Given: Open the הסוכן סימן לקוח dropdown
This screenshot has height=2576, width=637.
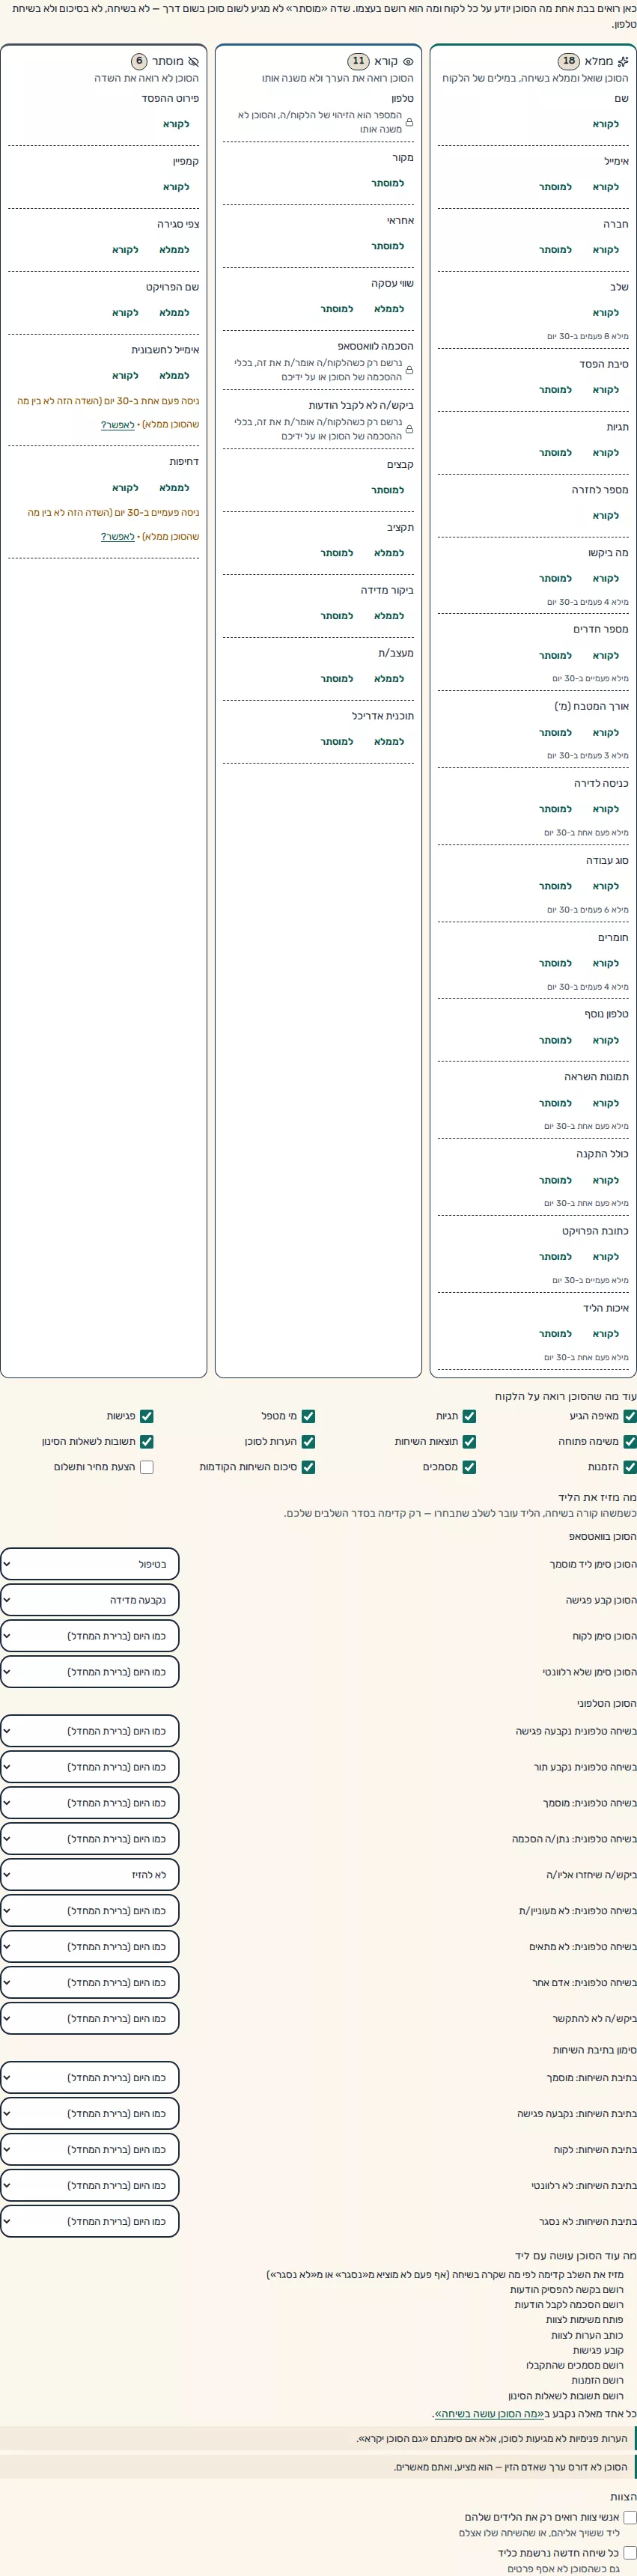Looking at the screenshot, I should pyautogui.click(x=90, y=1636).
